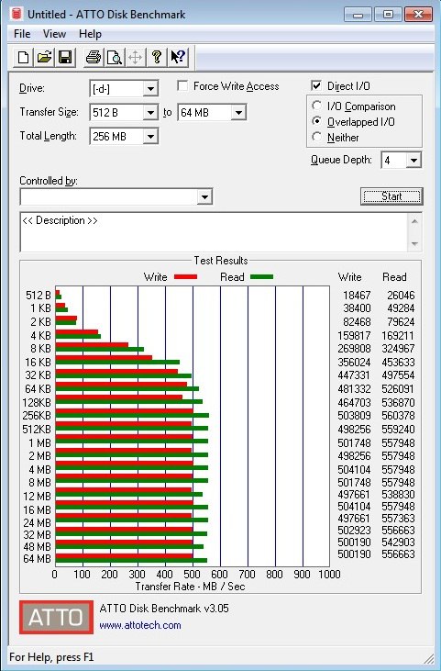This screenshot has height=671, width=441.
Task: Click the question mark About icon
Action: 157,57
